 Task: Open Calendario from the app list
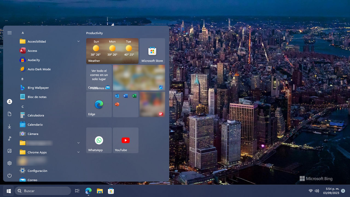tap(50, 124)
